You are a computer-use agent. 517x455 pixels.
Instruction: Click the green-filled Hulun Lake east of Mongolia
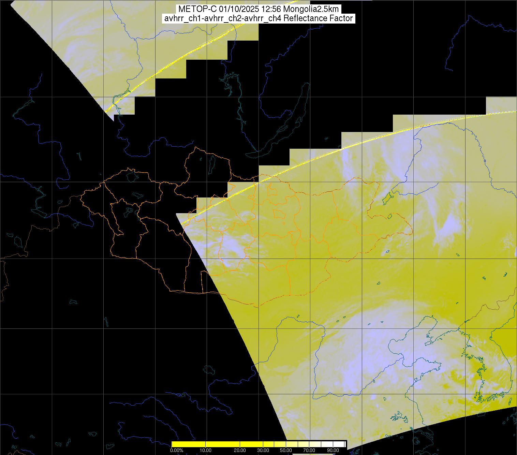coord(387,198)
